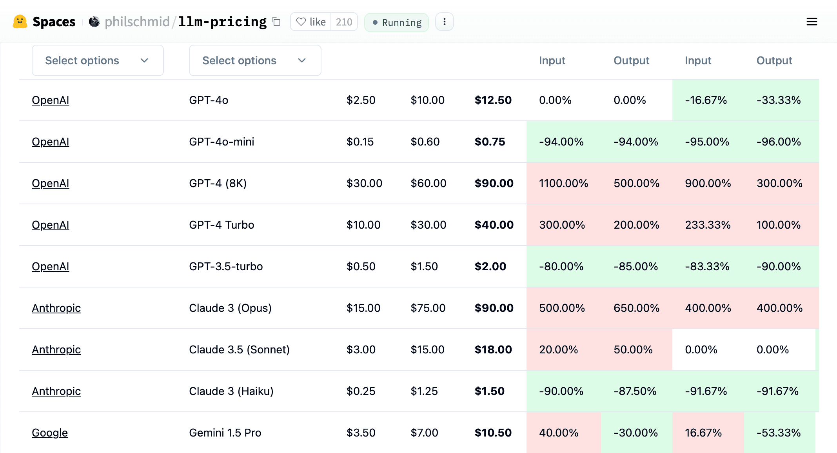The image size is (837, 453).
Task: Click the $40.00 total for GPT-4 Turbo
Action: point(494,225)
